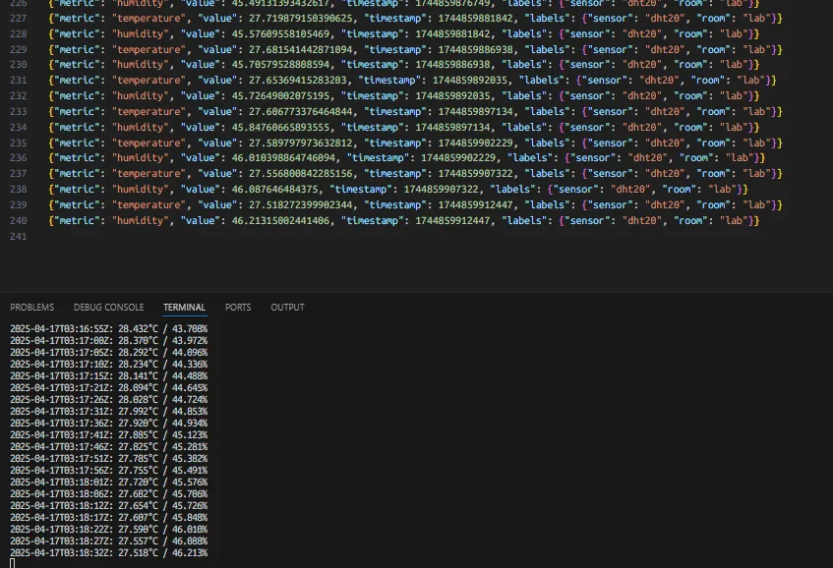Screen dimensions: 833x568
Task: Focus the terminal cursor prompt
Action: coord(14,563)
